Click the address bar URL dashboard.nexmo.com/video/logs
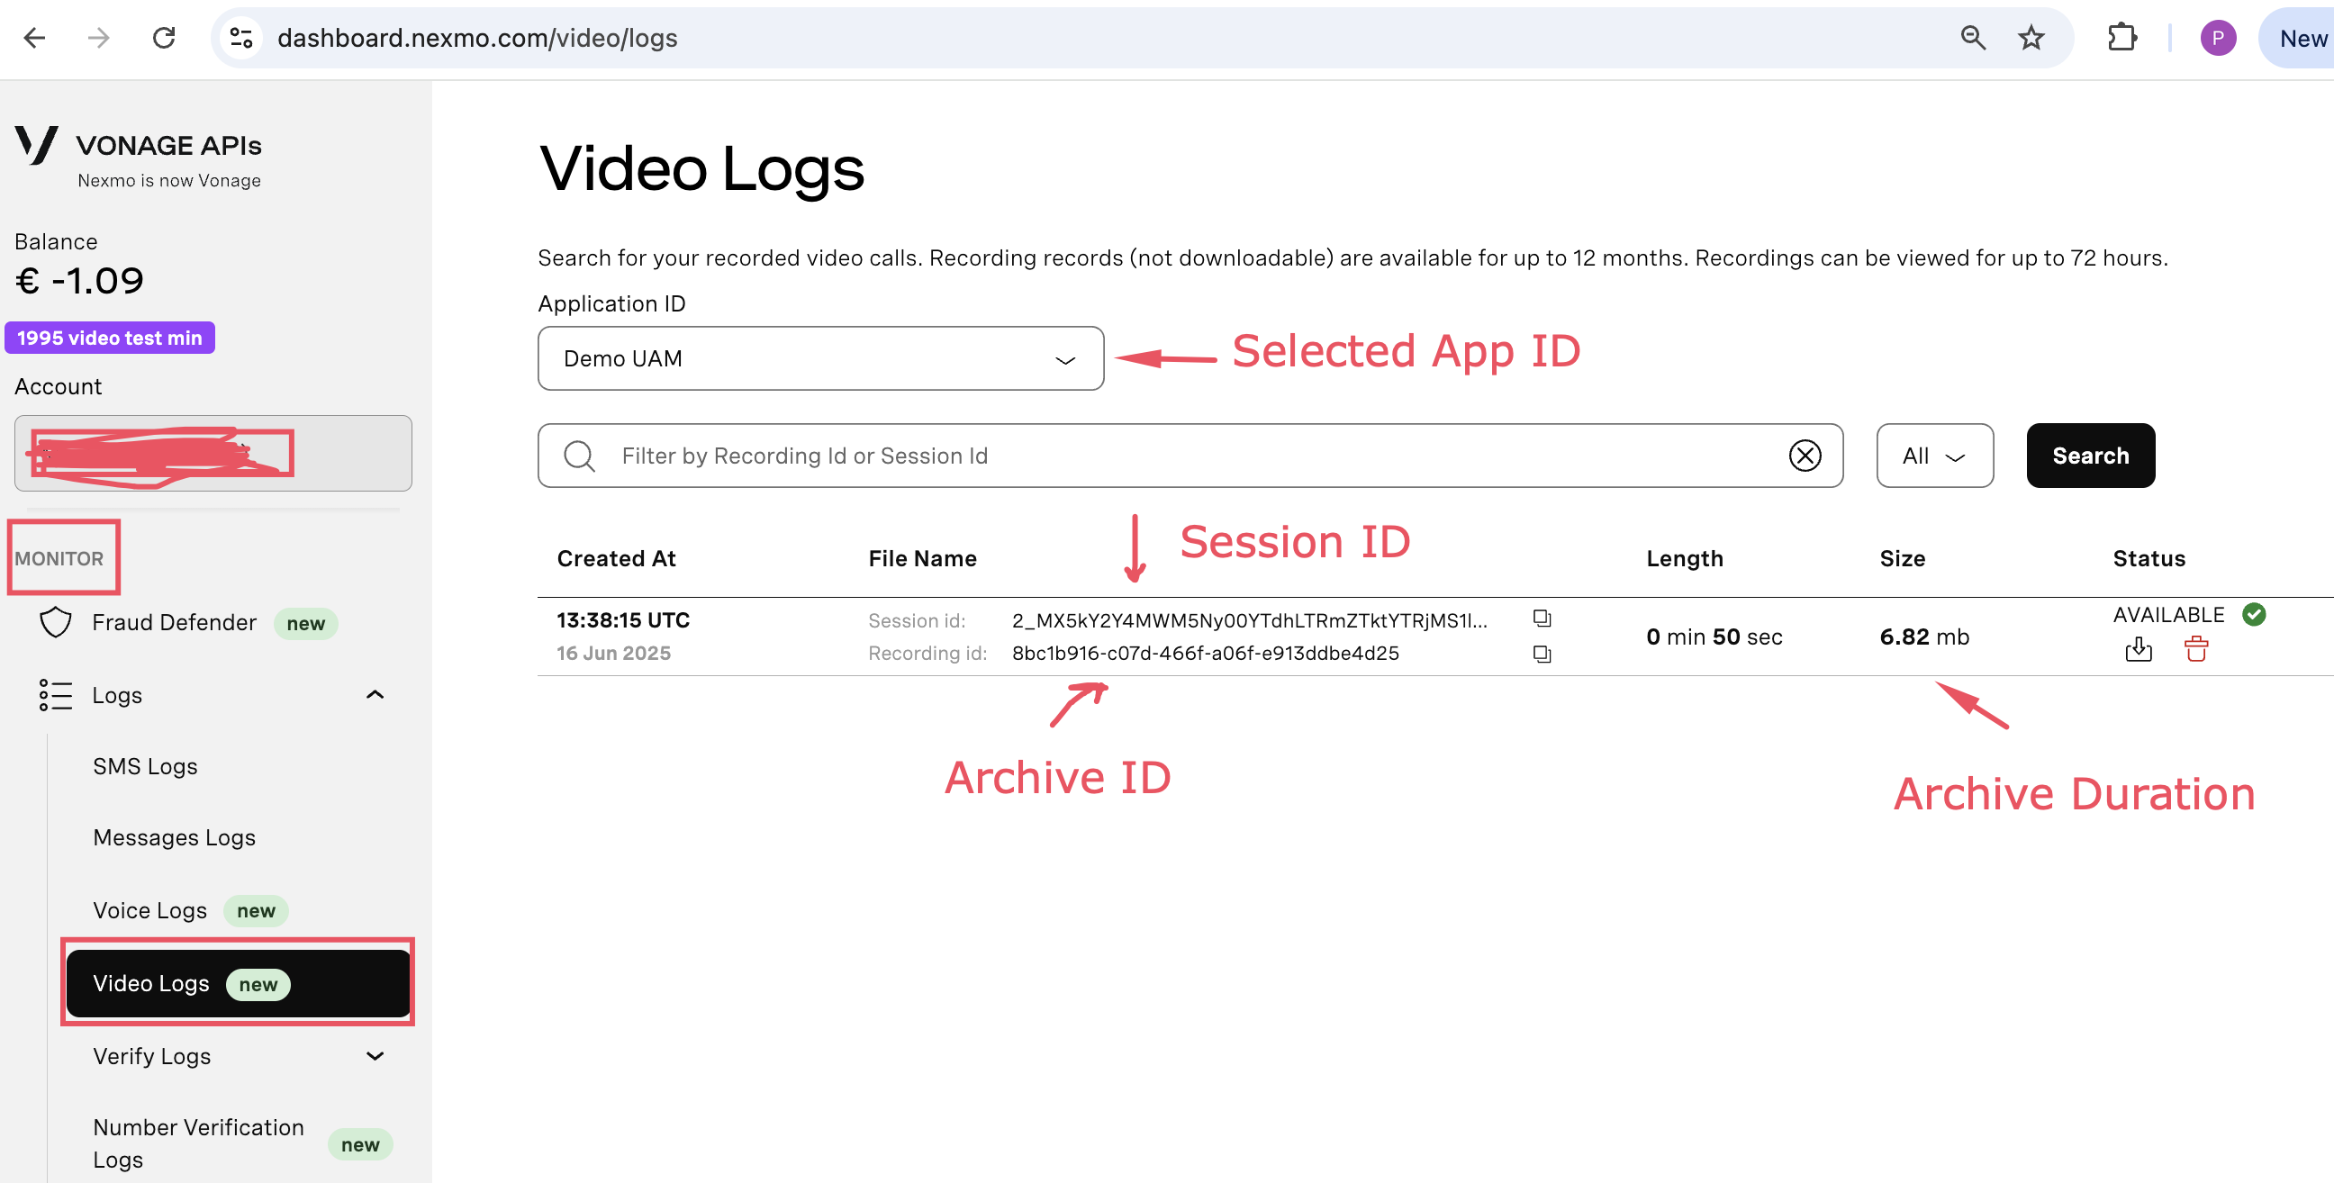2334x1183 pixels. tap(476, 38)
